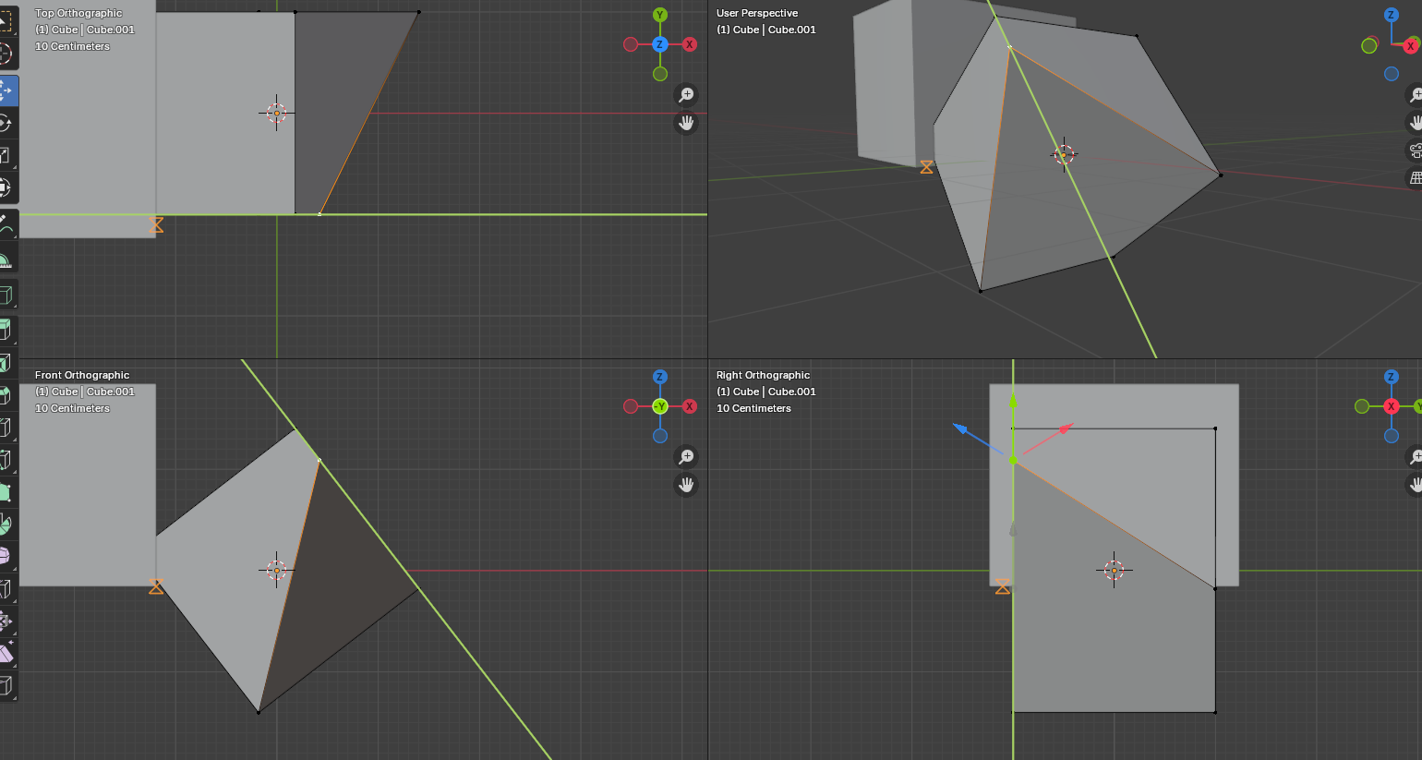
Task: Click pan hand in Top Orthographic view
Action: pyautogui.click(x=686, y=123)
